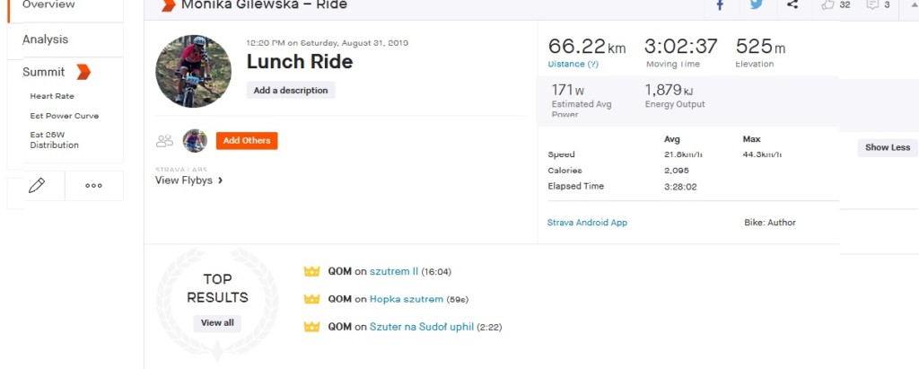Open the share options icon
The height and width of the screenshot is (369, 919).
[x=792, y=5]
